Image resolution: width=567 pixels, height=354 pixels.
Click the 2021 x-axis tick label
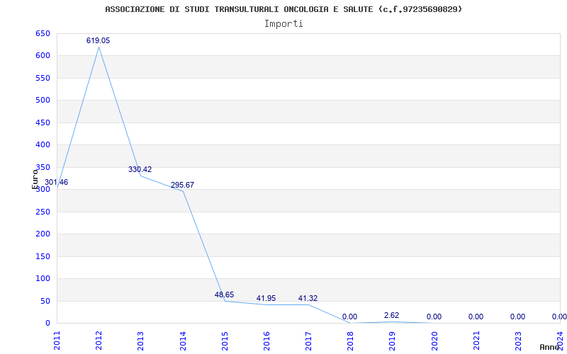(476, 341)
